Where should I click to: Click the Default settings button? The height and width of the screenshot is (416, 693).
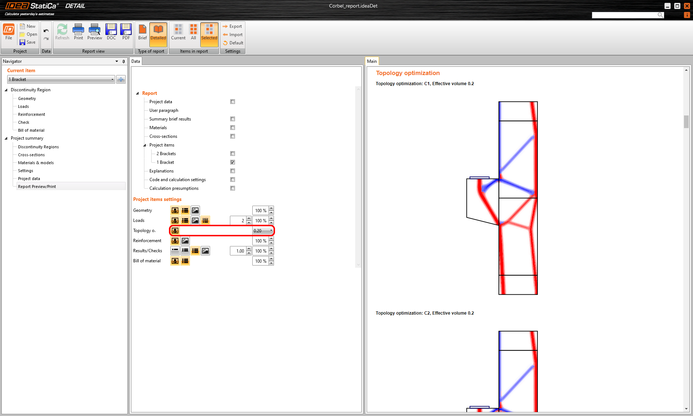[233, 43]
